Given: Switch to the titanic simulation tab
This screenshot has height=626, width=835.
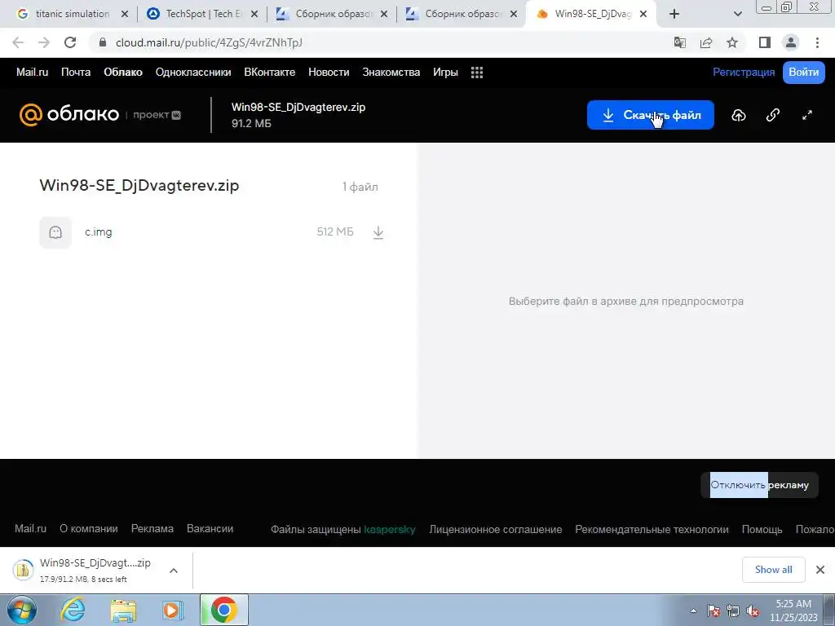Looking at the screenshot, I should point(73,15).
